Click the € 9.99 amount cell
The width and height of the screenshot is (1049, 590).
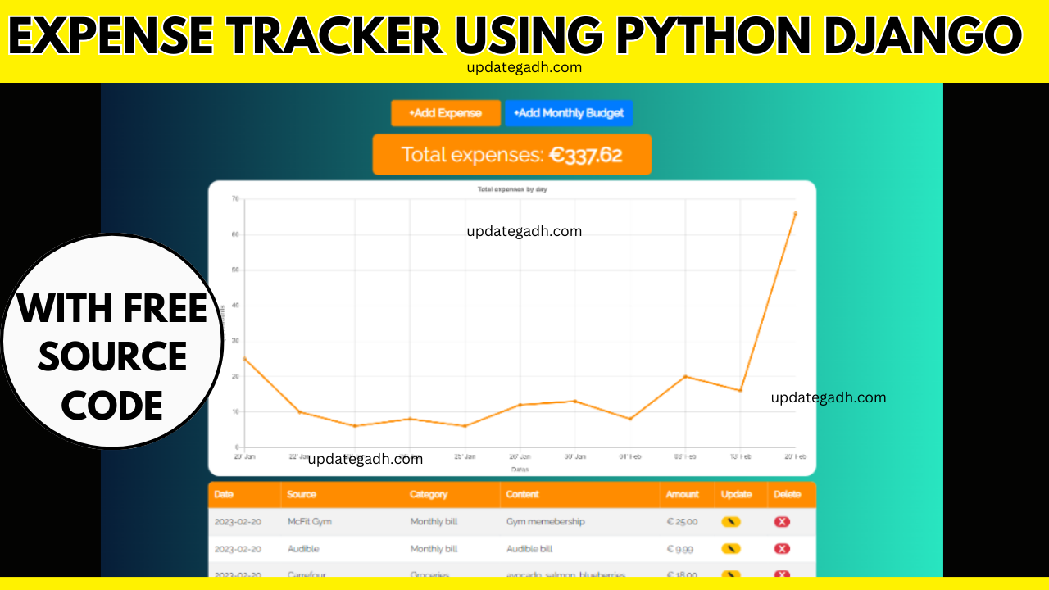(680, 548)
